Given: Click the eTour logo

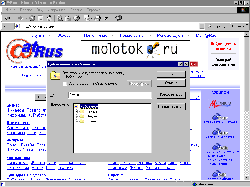Looking at the screenshot, I should 220,117.
